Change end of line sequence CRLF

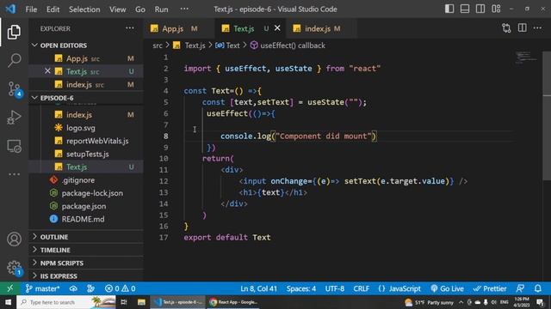[362, 288]
